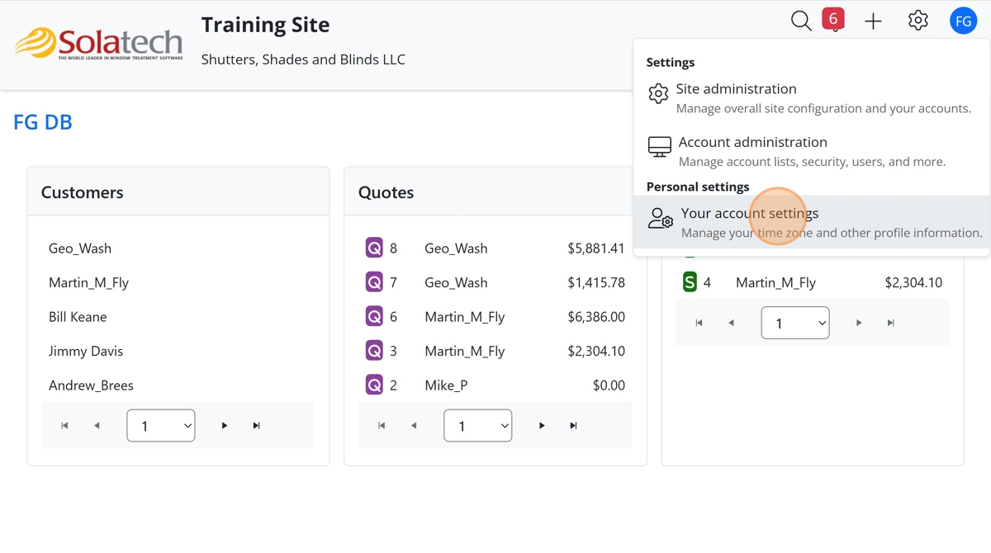Image resolution: width=991 pixels, height=553 pixels.
Task: Go to next page of Customers list
Action: [x=225, y=426]
